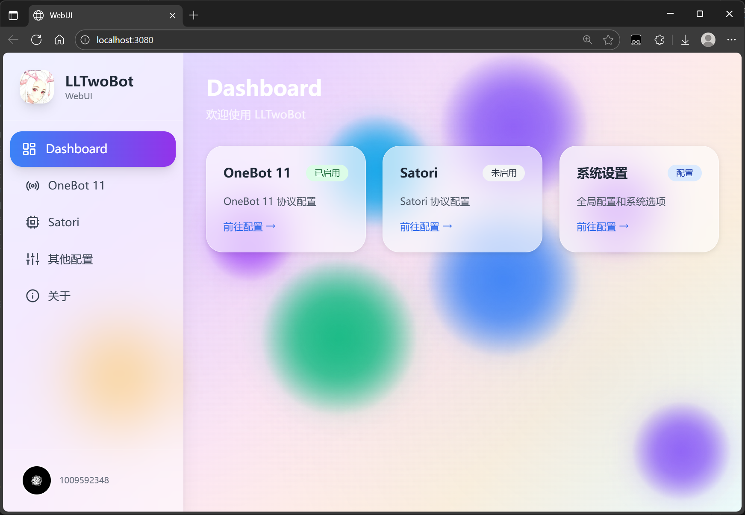
Task: Click the Satori chip icon in sidebar
Action: click(x=32, y=222)
